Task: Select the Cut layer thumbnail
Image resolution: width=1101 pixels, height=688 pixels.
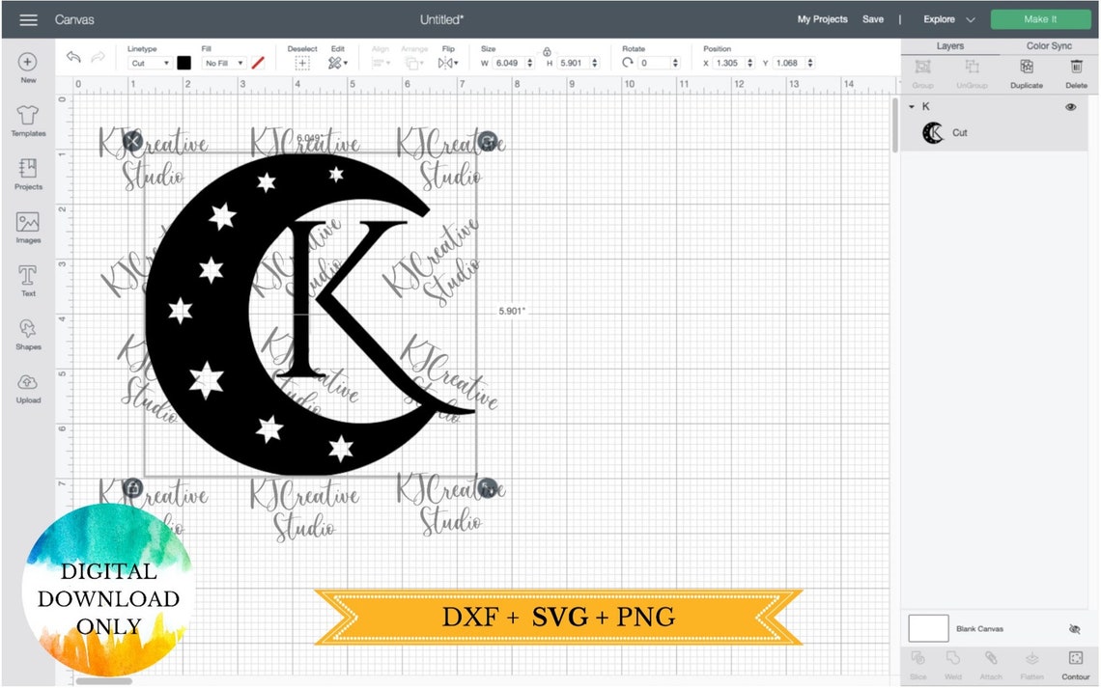Action: click(933, 132)
